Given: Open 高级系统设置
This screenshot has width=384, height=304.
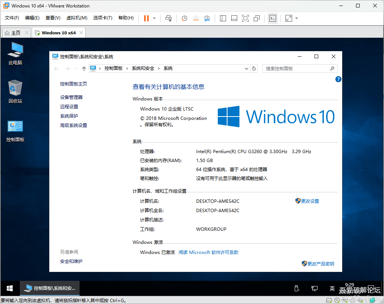Looking at the screenshot, I should click(74, 125).
